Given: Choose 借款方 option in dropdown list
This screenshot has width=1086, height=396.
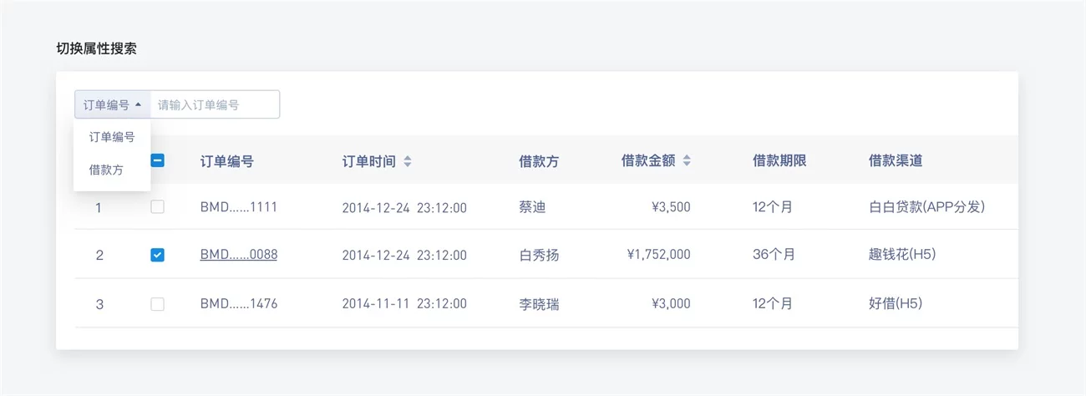Looking at the screenshot, I should click(x=106, y=170).
